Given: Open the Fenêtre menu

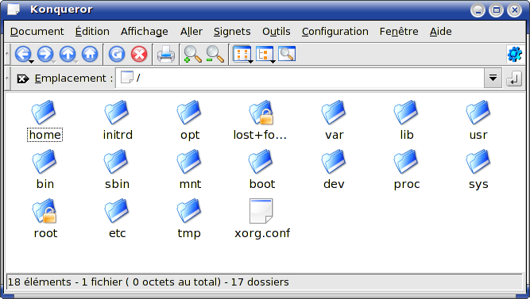Looking at the screenshot, I should [x=399, y=32].
